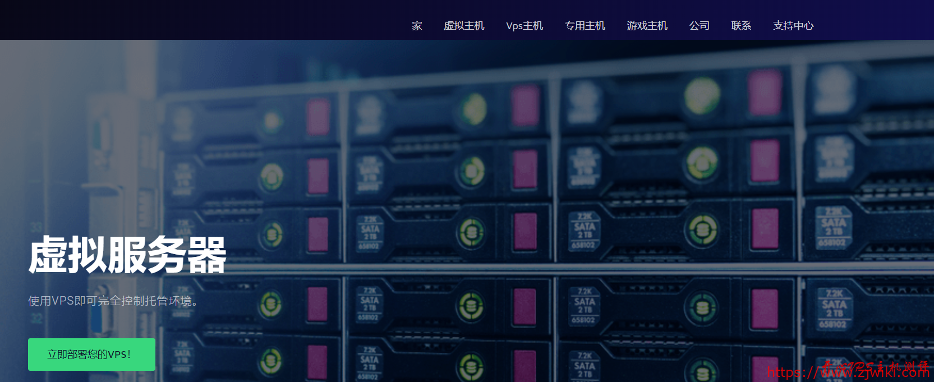The image size is (934, 382).
Task: Open the 公司 menu entry
Action: [700, 26]
